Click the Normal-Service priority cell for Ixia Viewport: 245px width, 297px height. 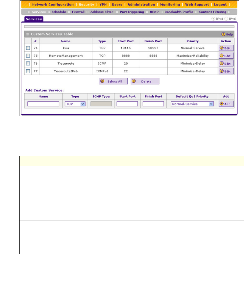point(193,48)
